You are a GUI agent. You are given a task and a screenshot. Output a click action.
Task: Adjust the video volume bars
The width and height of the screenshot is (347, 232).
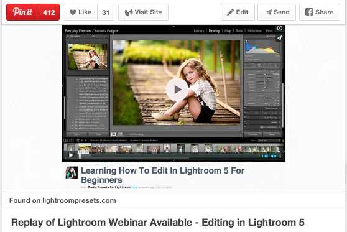265,156
